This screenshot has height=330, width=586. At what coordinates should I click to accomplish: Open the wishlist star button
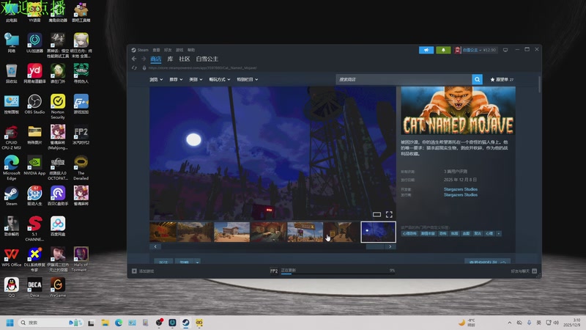[502, 79]
